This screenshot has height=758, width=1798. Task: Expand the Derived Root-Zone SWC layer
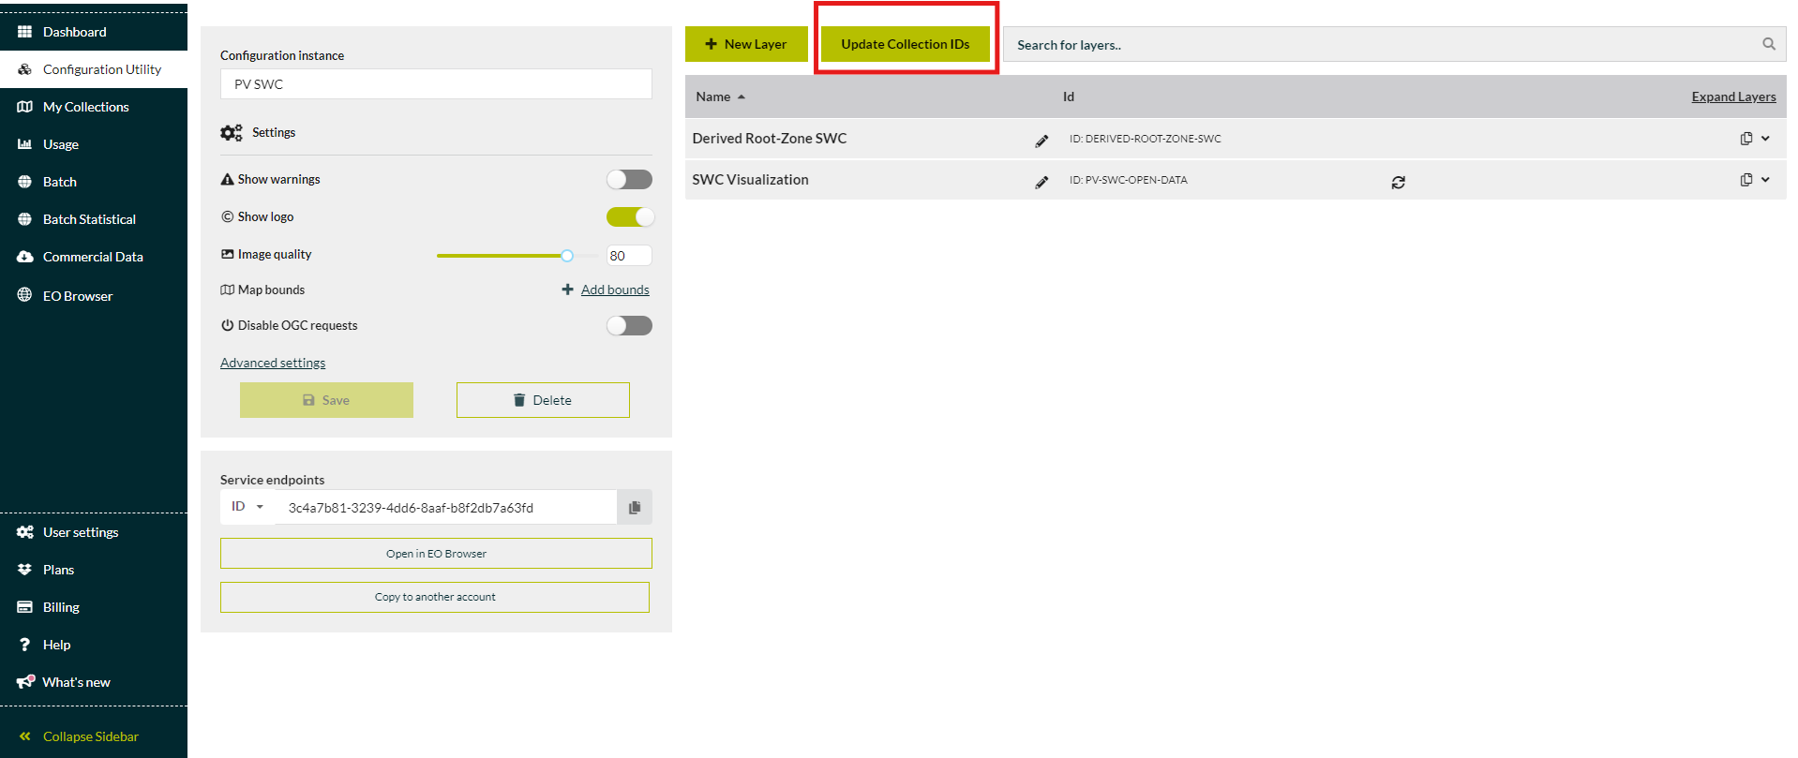tap(1766, 139)
